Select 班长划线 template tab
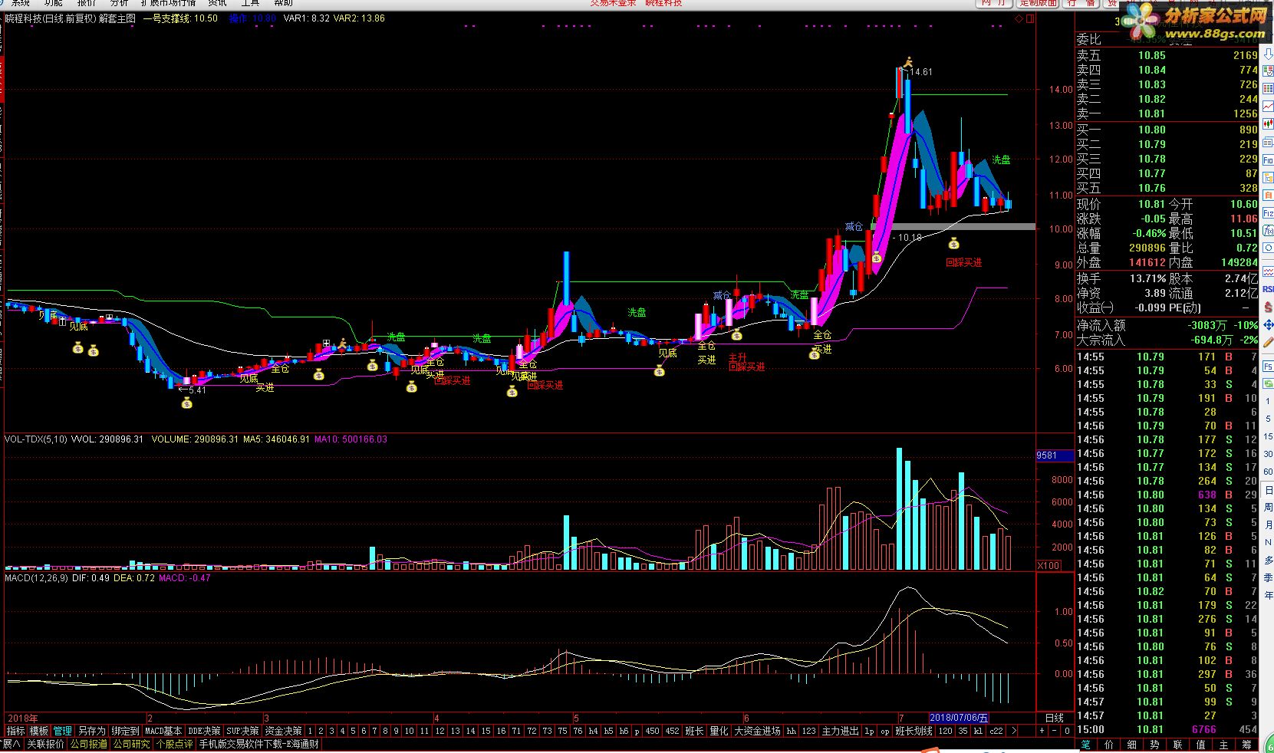Viewport: 1274px width, 753px height. [914, 731]
